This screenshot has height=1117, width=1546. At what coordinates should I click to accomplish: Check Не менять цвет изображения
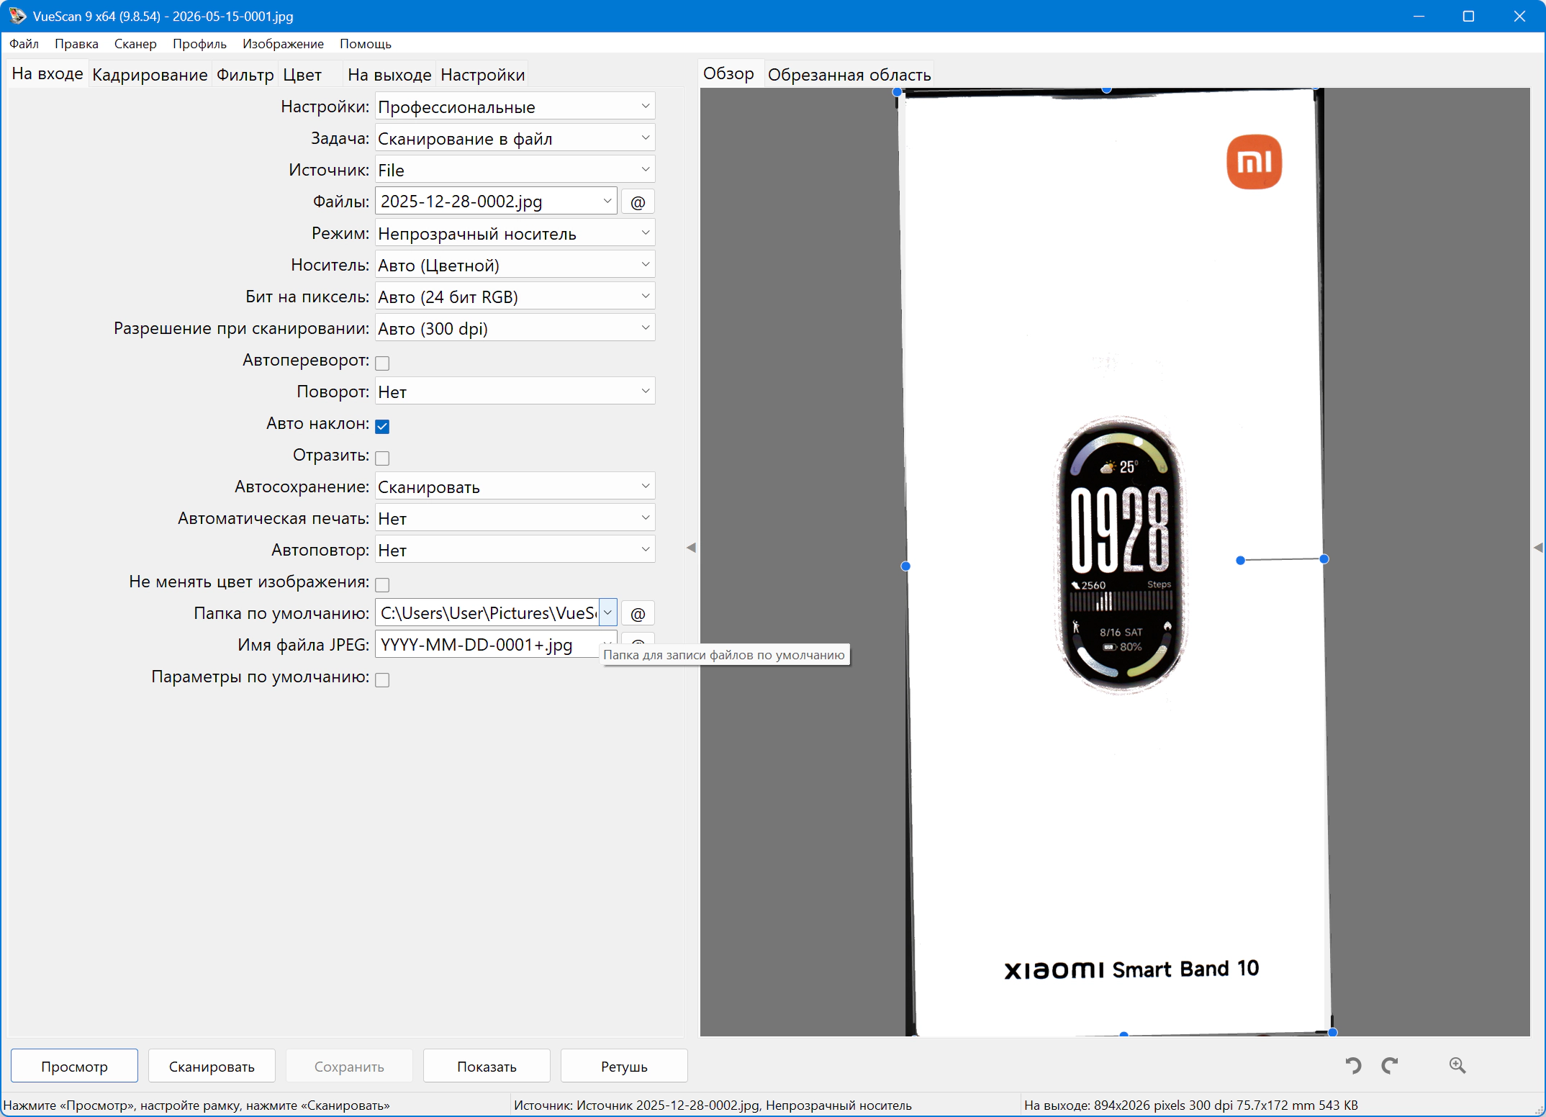pyautogui.click(x=382, y=584)
